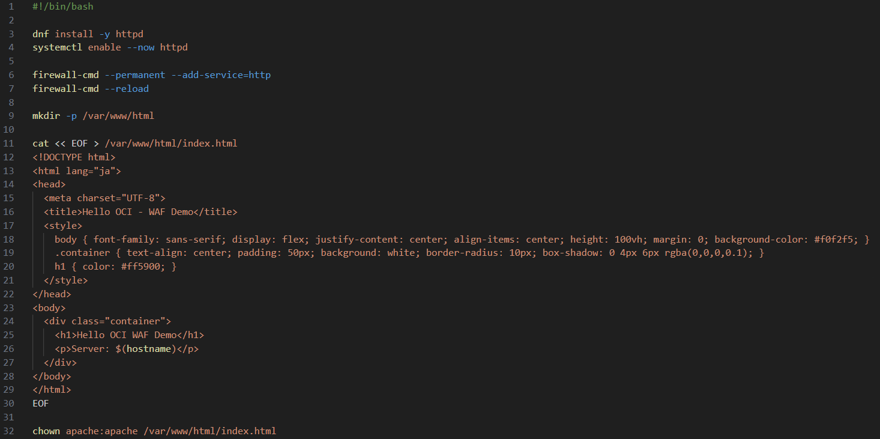
Task: Click line number 11 in the gutter
Action: [x=8, y=144]
